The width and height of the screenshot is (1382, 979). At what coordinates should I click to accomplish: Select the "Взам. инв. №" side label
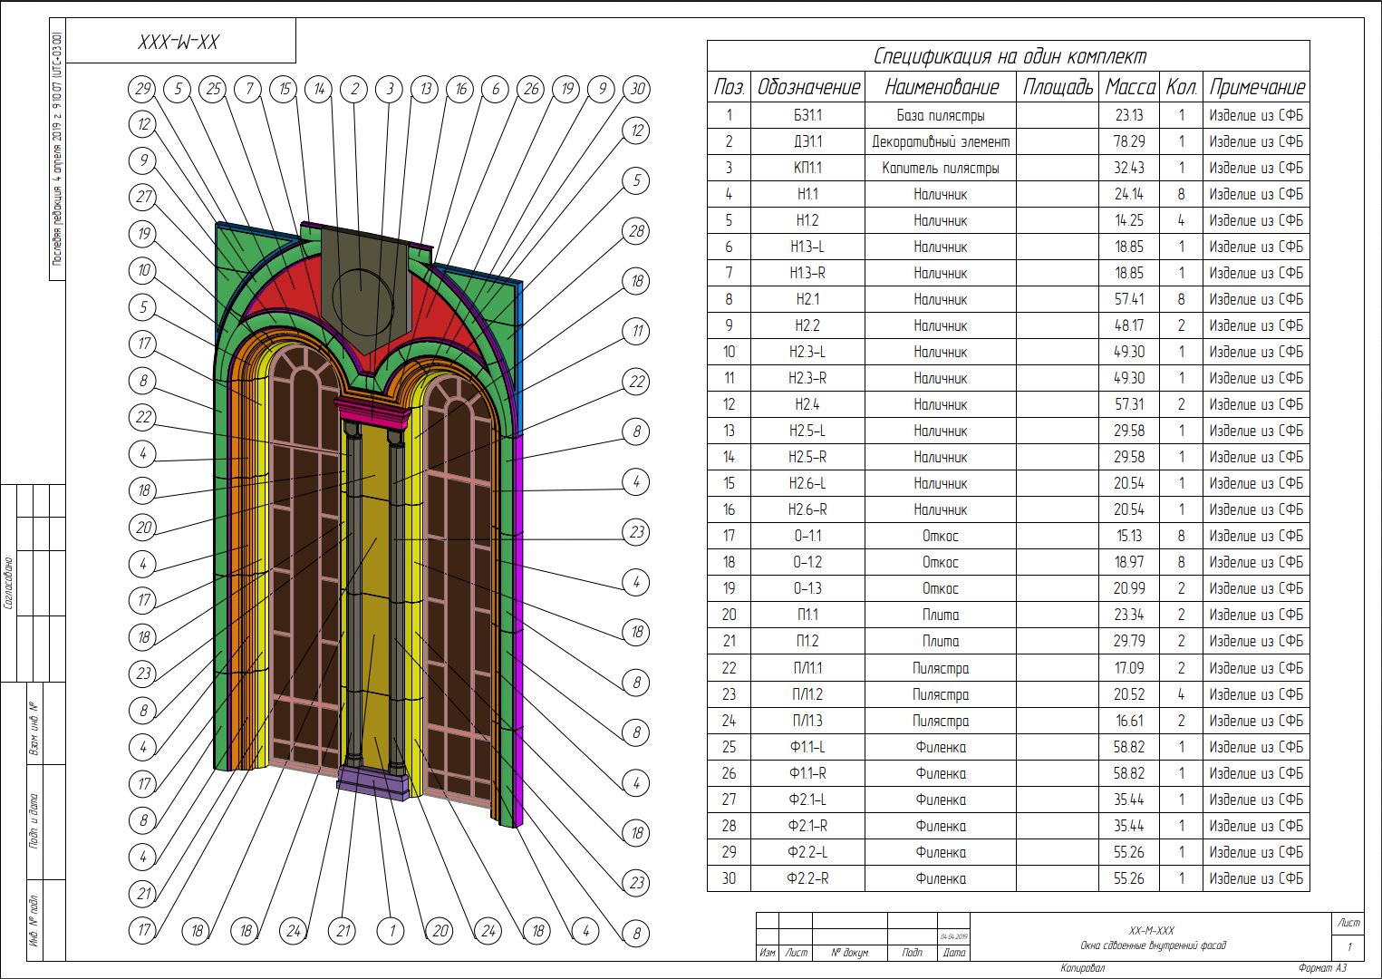34,729
